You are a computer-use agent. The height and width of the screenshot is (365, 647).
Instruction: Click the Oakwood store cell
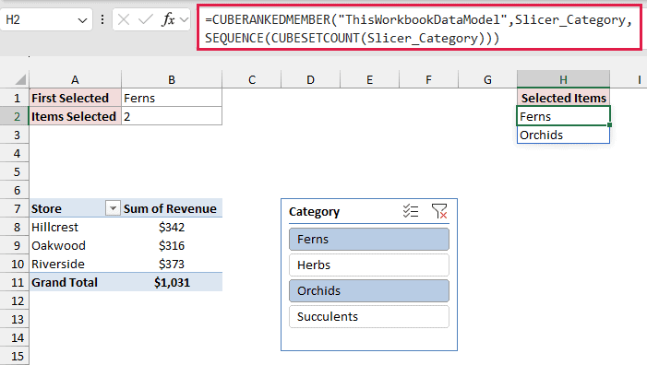[x=76, y=245]
